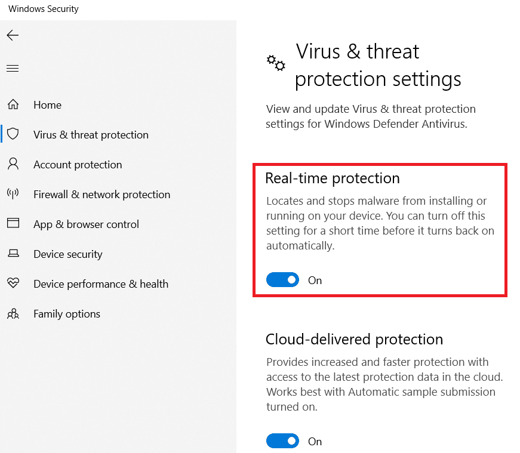Select Virus & threat protection menu item
This screenshot has height=453, width=520.
point(91,135)
